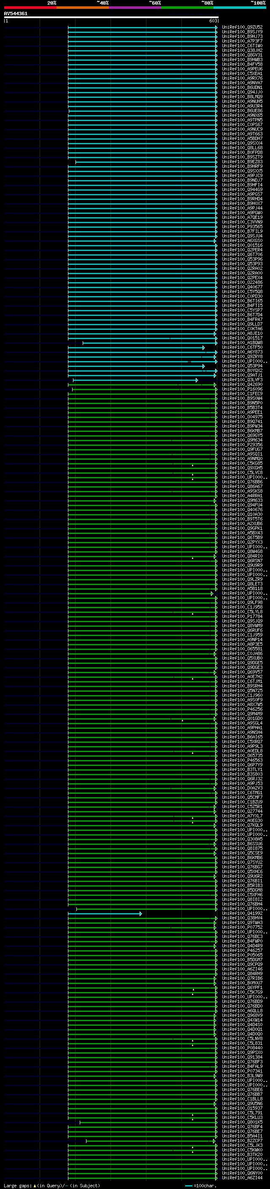Select hit label UniRef100_B6UDN1
This screenshot has width=270, height=1189.
pos(242,88)
